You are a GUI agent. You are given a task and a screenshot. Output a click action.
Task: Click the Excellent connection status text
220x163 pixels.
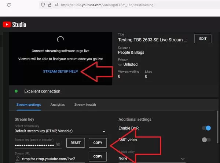click(x=42, y=91)
